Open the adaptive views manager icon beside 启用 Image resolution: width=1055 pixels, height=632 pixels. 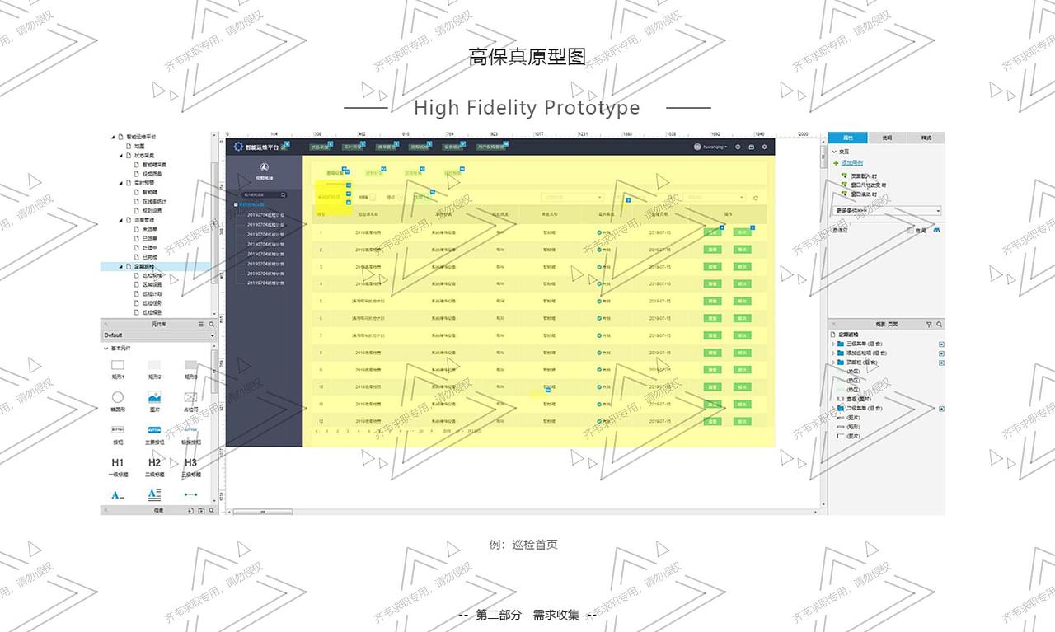click(937, 230)
